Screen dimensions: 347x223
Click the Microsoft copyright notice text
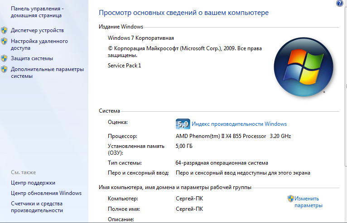click(185, 52)
